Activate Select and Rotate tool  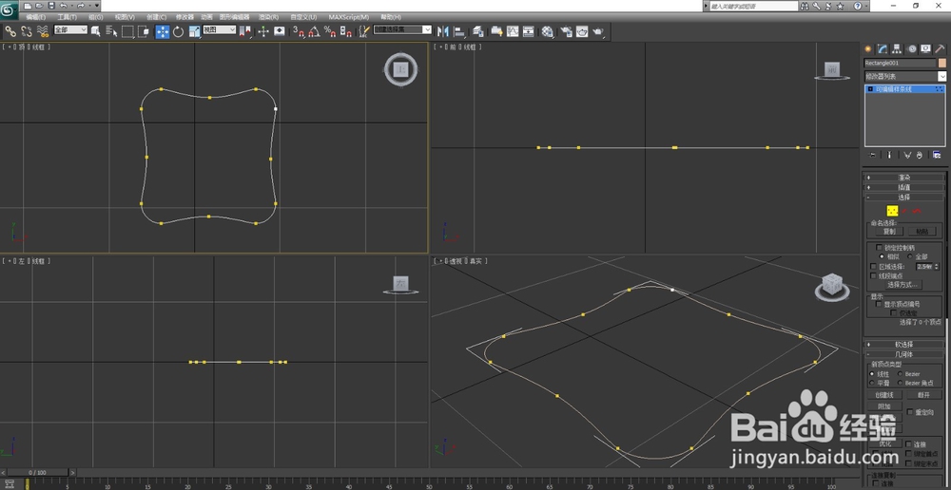click(x=179, y=31)
